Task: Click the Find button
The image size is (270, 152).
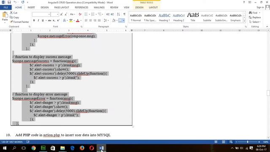Action: [x=254, y=13]
